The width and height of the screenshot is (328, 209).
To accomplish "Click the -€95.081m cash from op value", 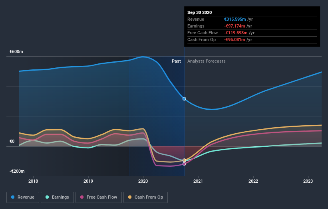I will click(235, 39).
